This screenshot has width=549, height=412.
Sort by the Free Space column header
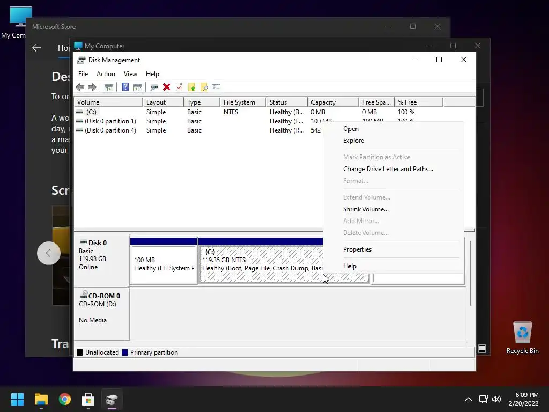click(376, 102)
